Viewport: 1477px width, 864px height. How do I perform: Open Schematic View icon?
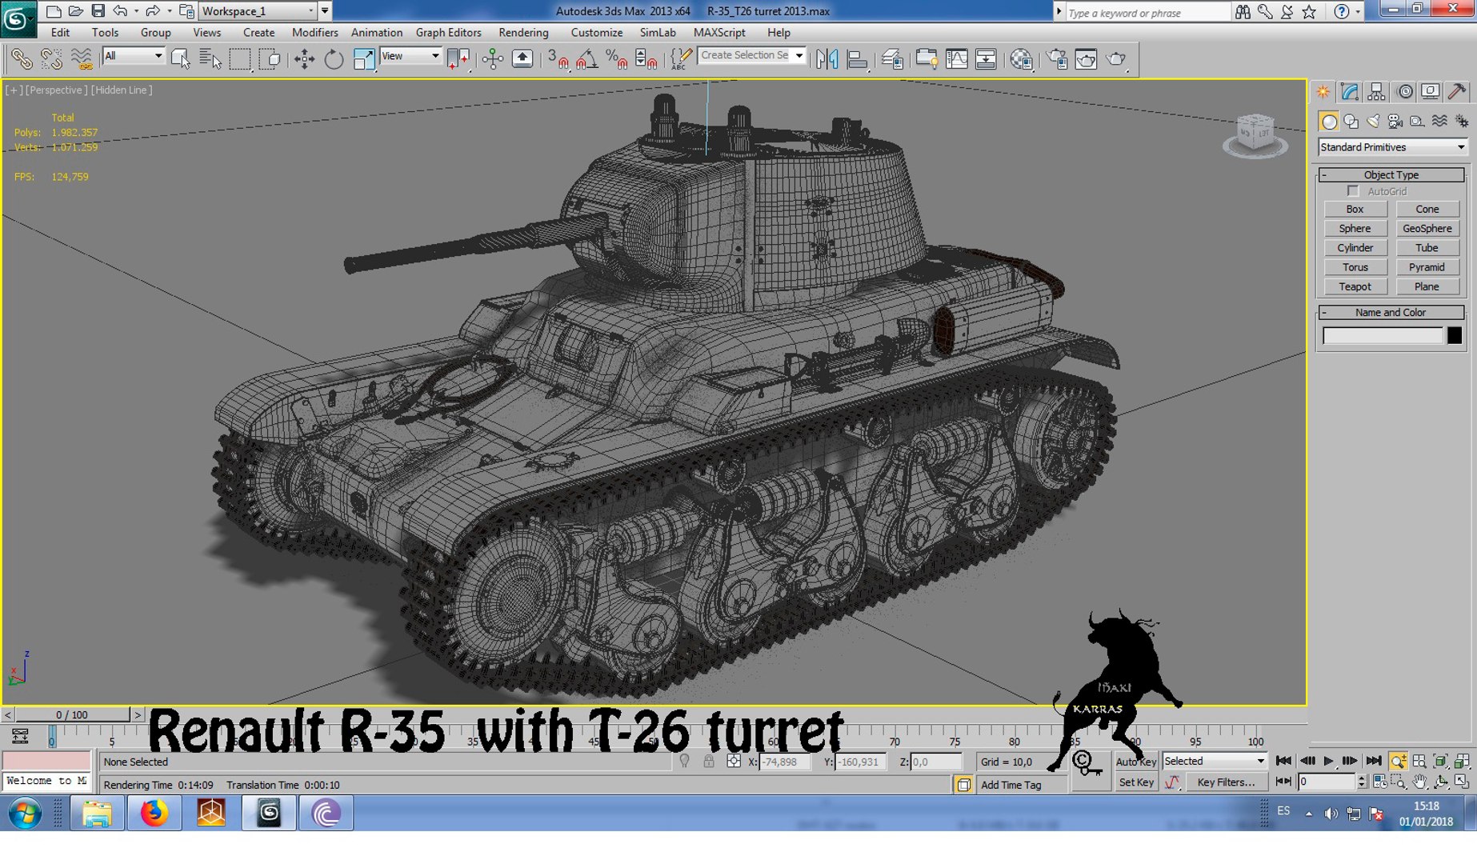tap(987, 58)
